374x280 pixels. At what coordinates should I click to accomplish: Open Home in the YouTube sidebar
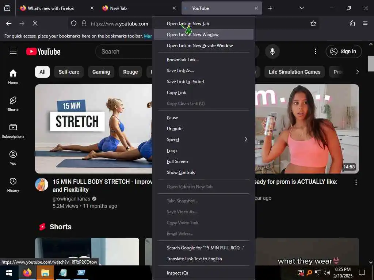(x=13, y=77)
